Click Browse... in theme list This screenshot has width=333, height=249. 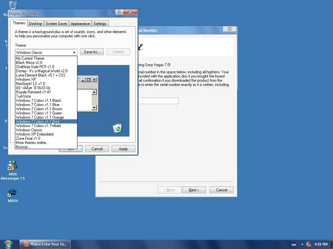coord(46,147)
